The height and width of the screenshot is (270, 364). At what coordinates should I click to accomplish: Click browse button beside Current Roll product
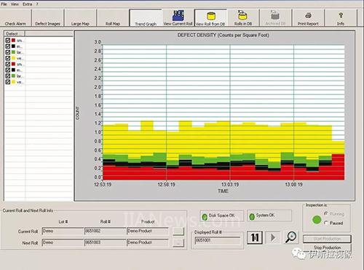point(178,232)
